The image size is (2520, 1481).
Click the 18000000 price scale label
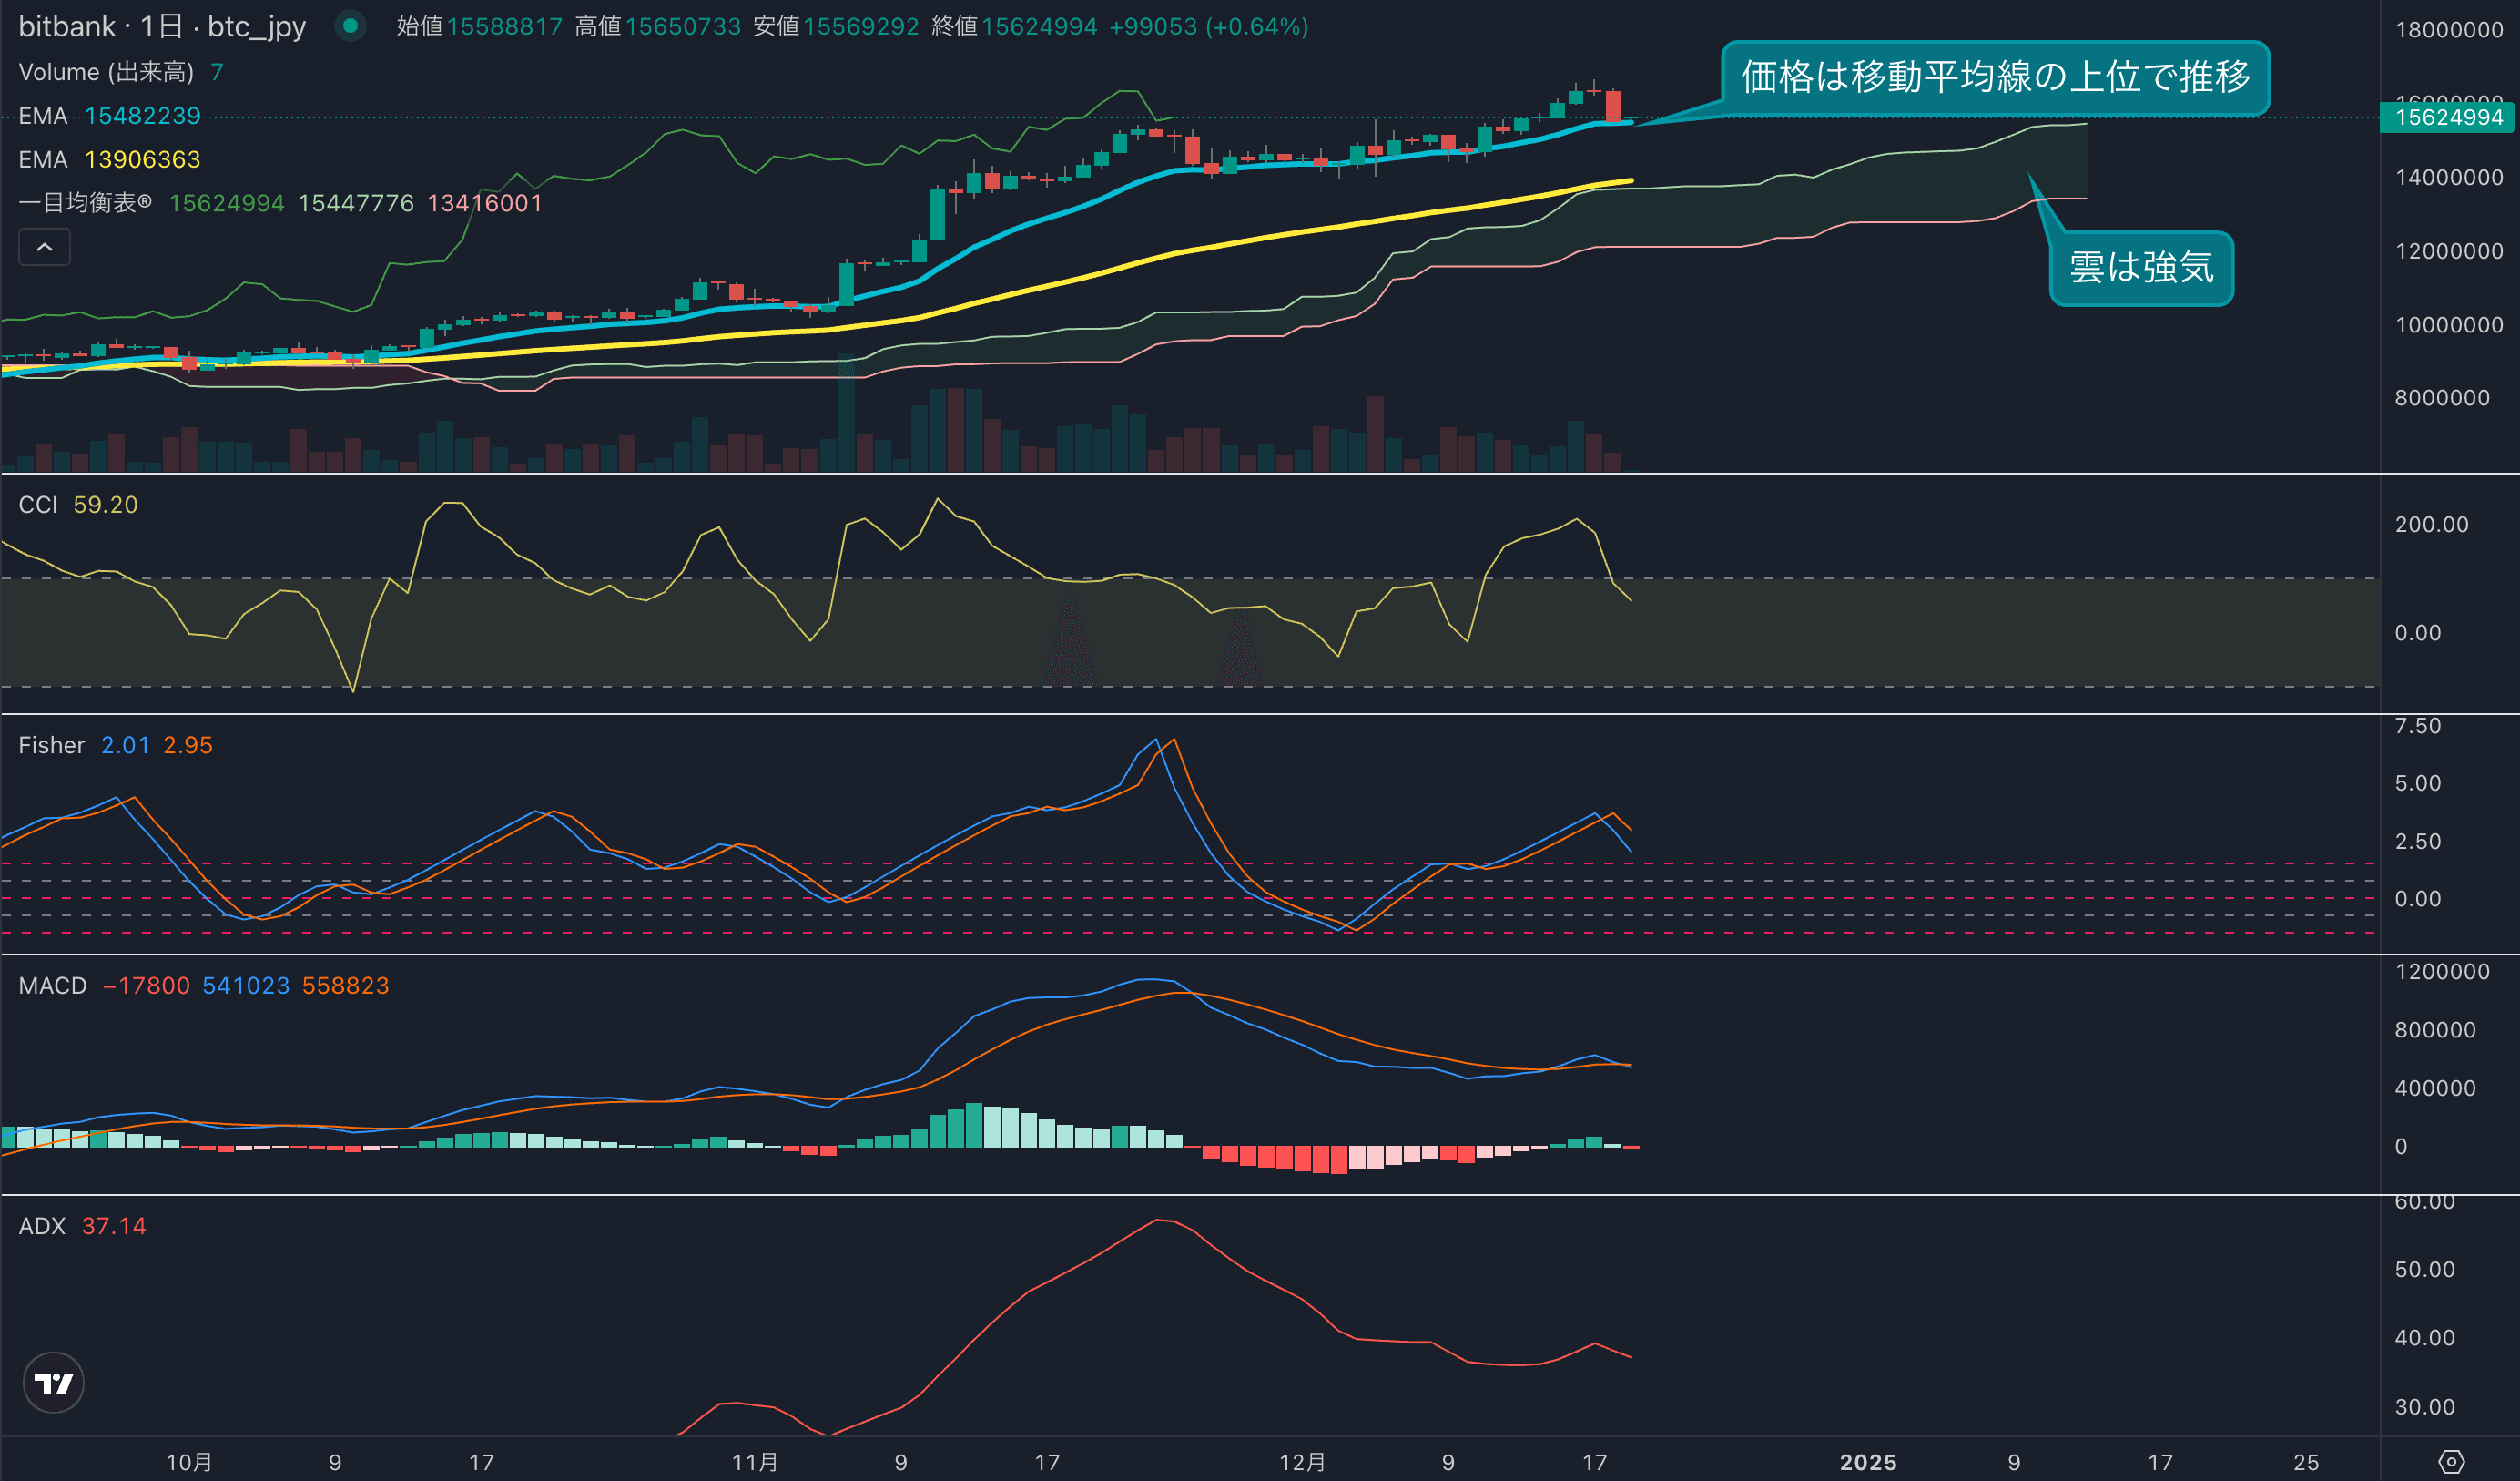click(x=2448, y=29)
